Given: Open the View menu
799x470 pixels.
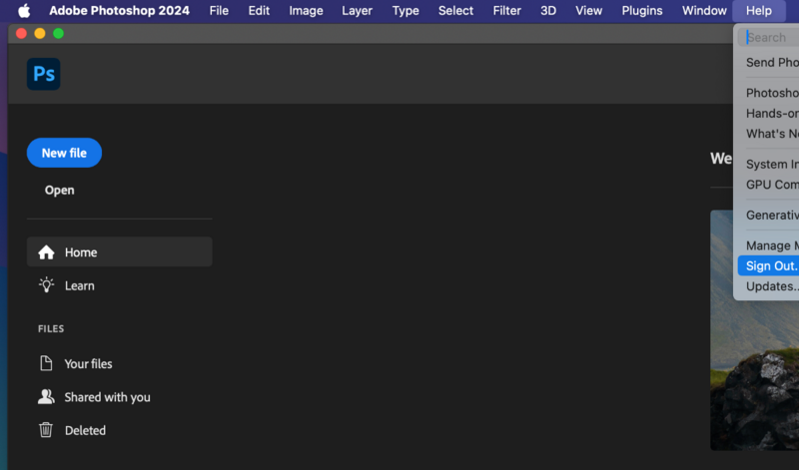Looking at the screenshot, I should 588,11.
